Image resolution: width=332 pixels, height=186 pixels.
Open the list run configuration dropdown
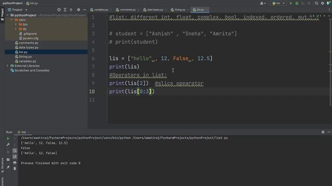coord(278,3)
